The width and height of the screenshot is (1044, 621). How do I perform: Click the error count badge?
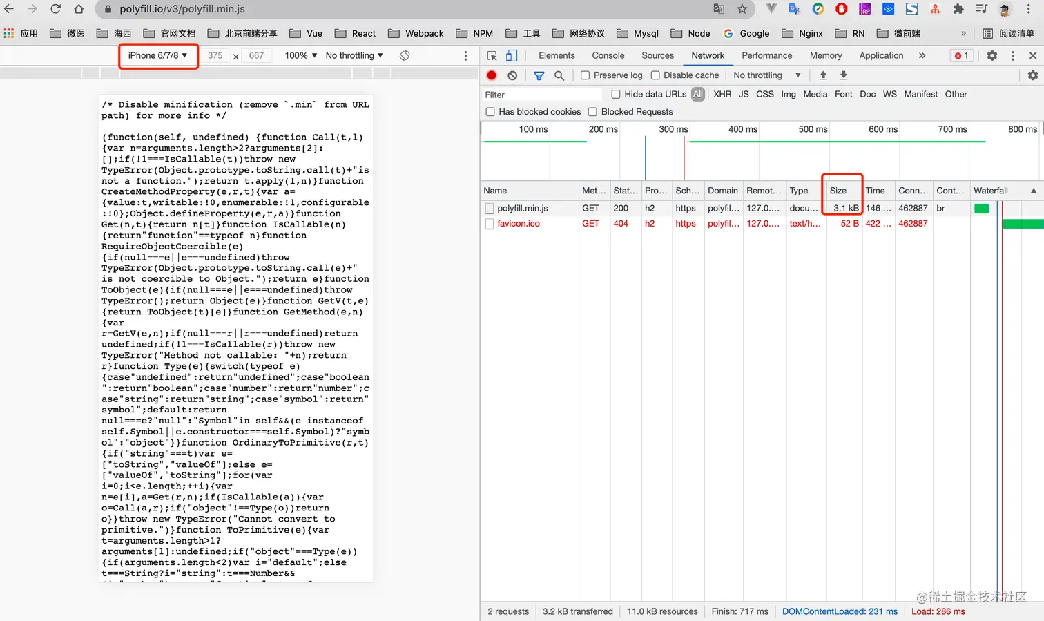pos(962,55)
